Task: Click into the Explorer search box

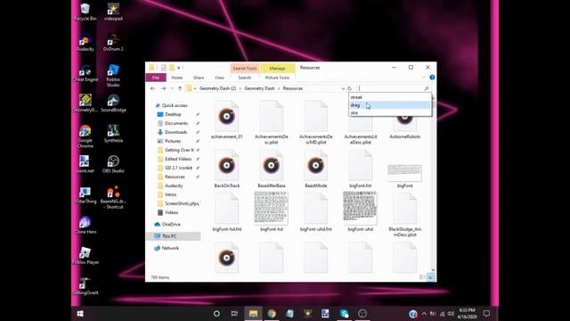Action: point(390,88)
